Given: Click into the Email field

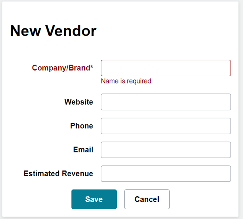Looking at the screenshot, I should click(x=166, y=150).
